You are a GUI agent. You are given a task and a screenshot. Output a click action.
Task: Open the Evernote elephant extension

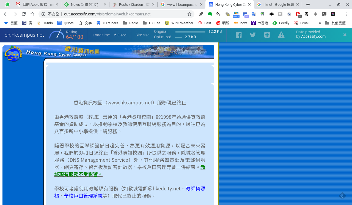click(x=210, y=14)
